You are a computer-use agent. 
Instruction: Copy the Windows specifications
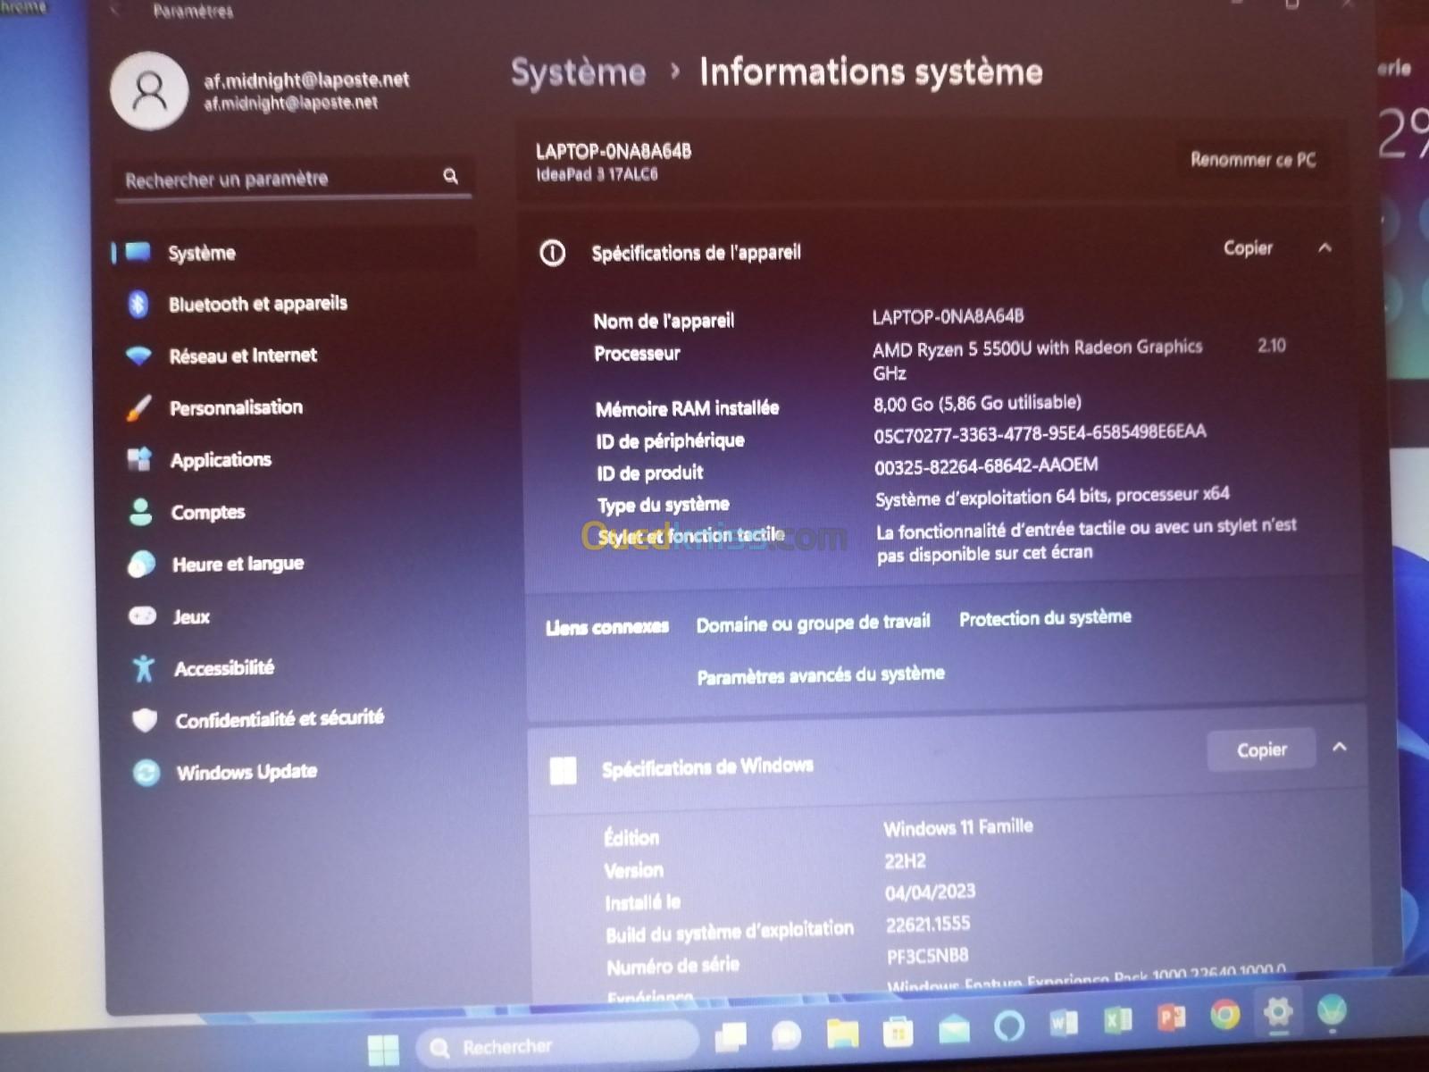[1261, 750]
